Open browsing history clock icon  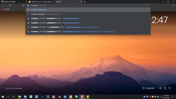[169, 88]
